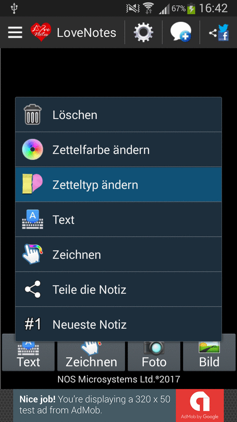Tap the keyboard icon in the menu
This screenshot has height=422, width=237.
pos(32,219)
